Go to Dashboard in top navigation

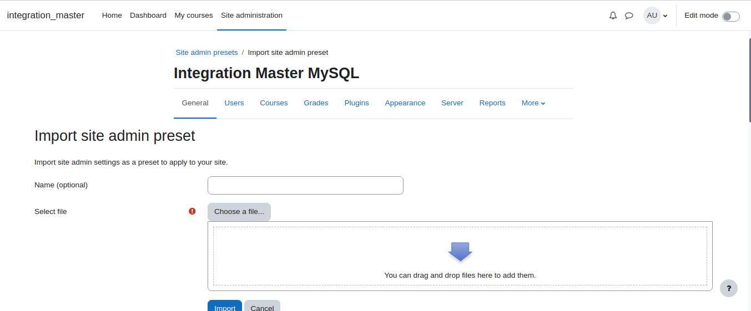coord(148,16)
